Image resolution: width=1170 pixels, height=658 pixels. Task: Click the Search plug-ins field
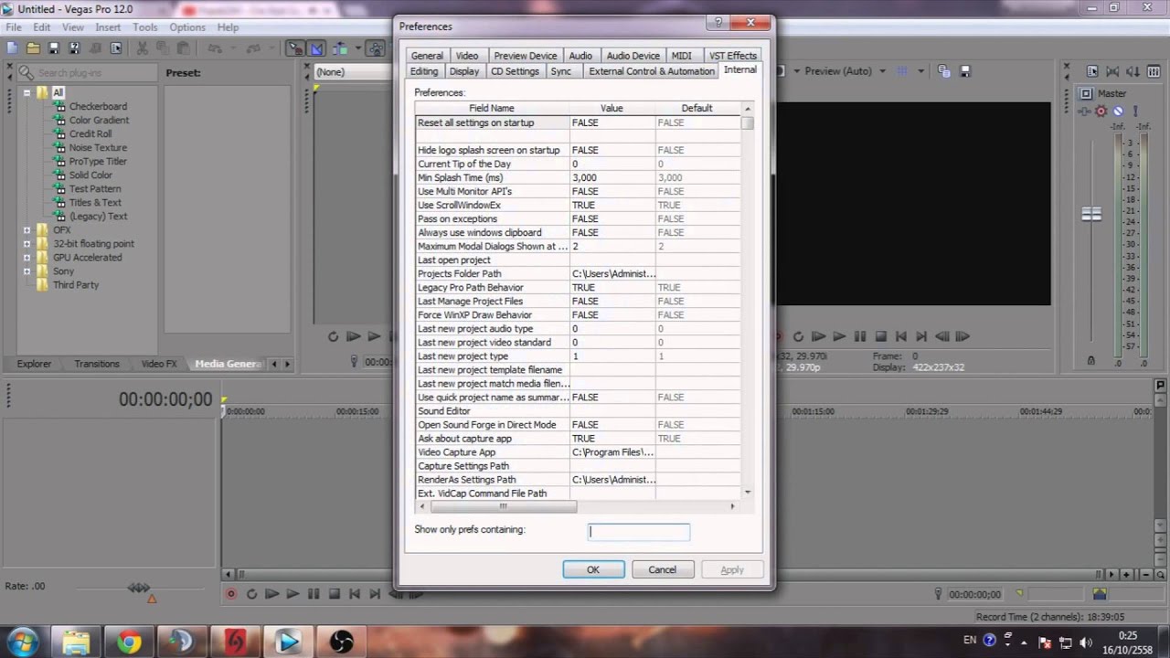(x=88, y=72)
